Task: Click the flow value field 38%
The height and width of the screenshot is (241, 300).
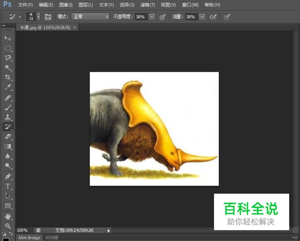Action: coord(191,17)
